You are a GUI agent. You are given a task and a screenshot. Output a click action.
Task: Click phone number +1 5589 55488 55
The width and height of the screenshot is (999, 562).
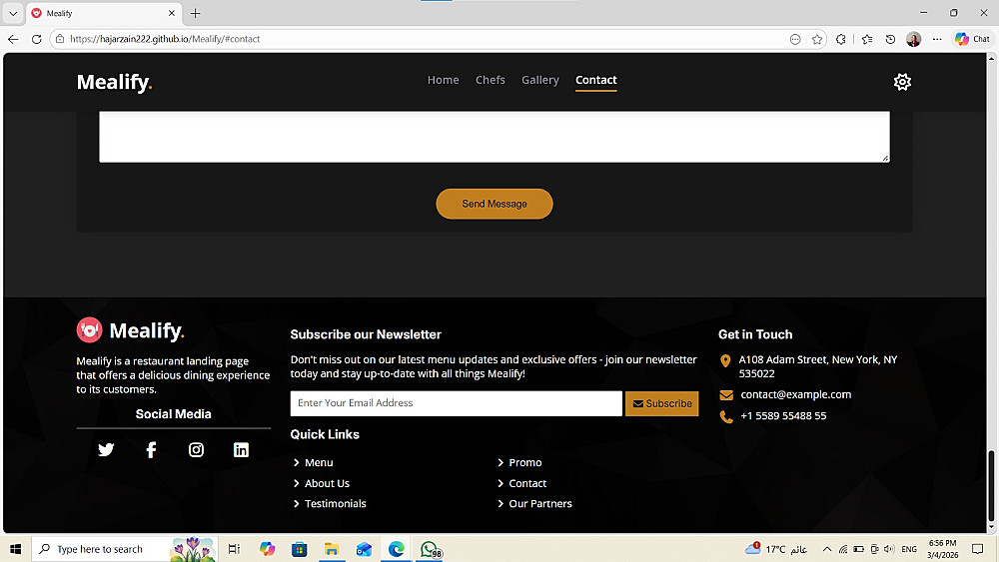coord(783,415)
